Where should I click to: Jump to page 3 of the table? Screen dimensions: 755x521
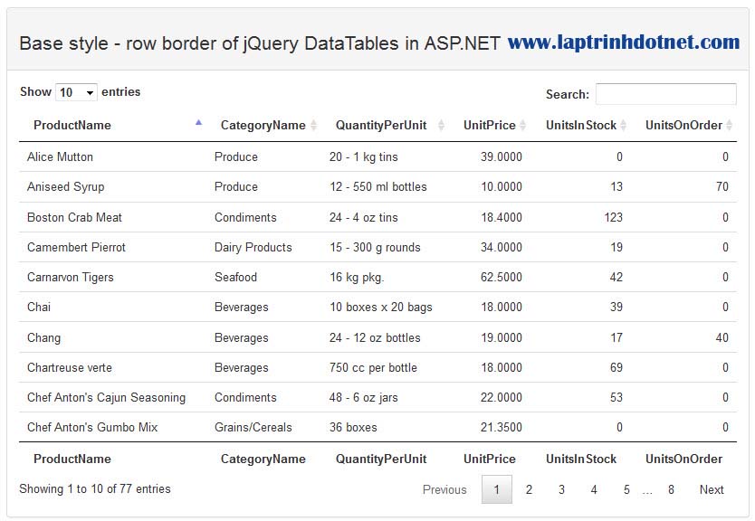[x=561, y=489]
